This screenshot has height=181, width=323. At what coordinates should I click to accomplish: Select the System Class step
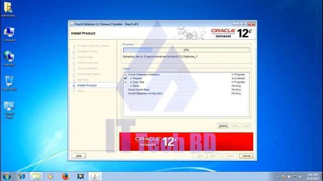pyautogui.click(x=85, y=57)
